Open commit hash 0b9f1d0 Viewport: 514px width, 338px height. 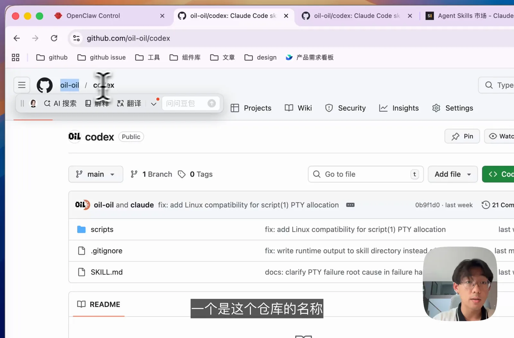click(x=427, y=205)
